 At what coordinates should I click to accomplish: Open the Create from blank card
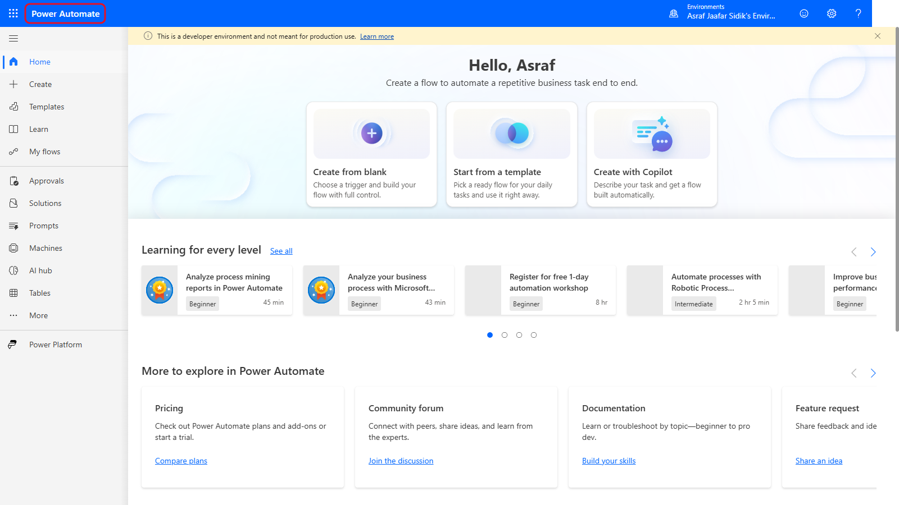[371, 154]
